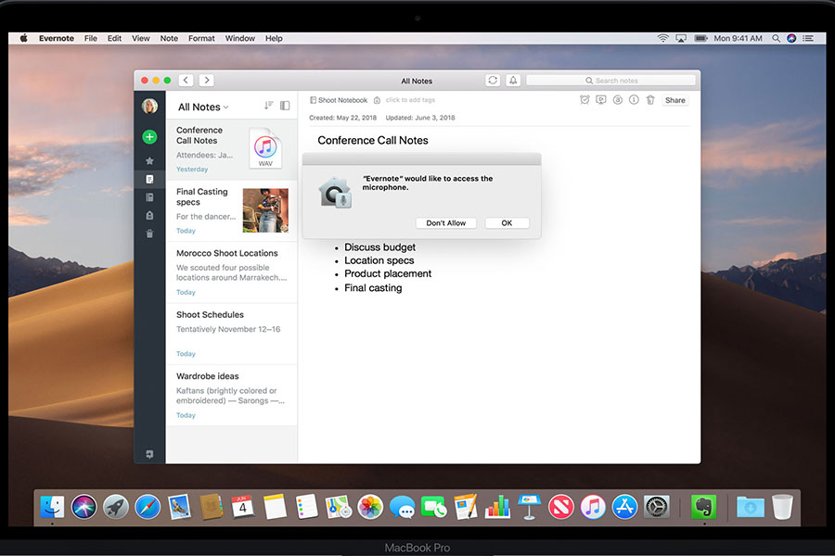
Task: Open the Wardrobe ideas note
Action: (232, 396)
